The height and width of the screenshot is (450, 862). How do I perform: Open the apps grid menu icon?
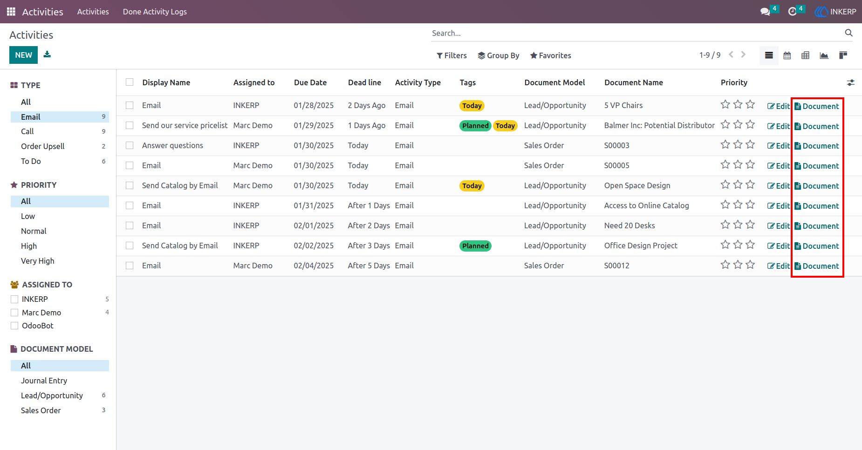(11, 12)
